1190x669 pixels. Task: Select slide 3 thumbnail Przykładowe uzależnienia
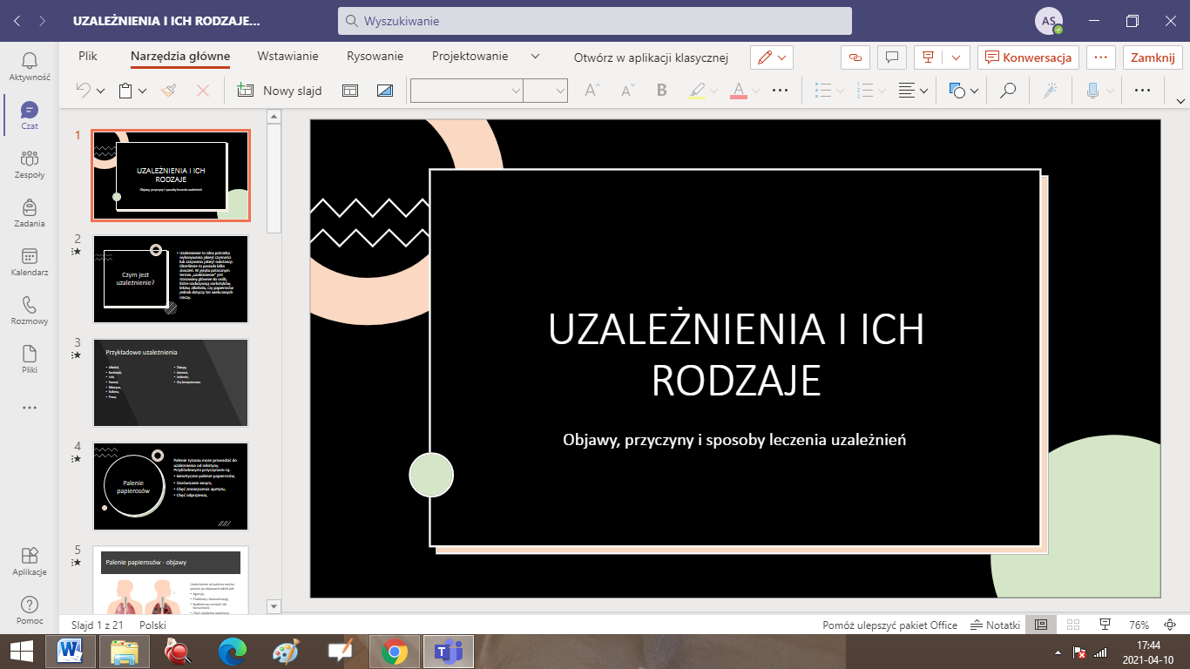171,382
